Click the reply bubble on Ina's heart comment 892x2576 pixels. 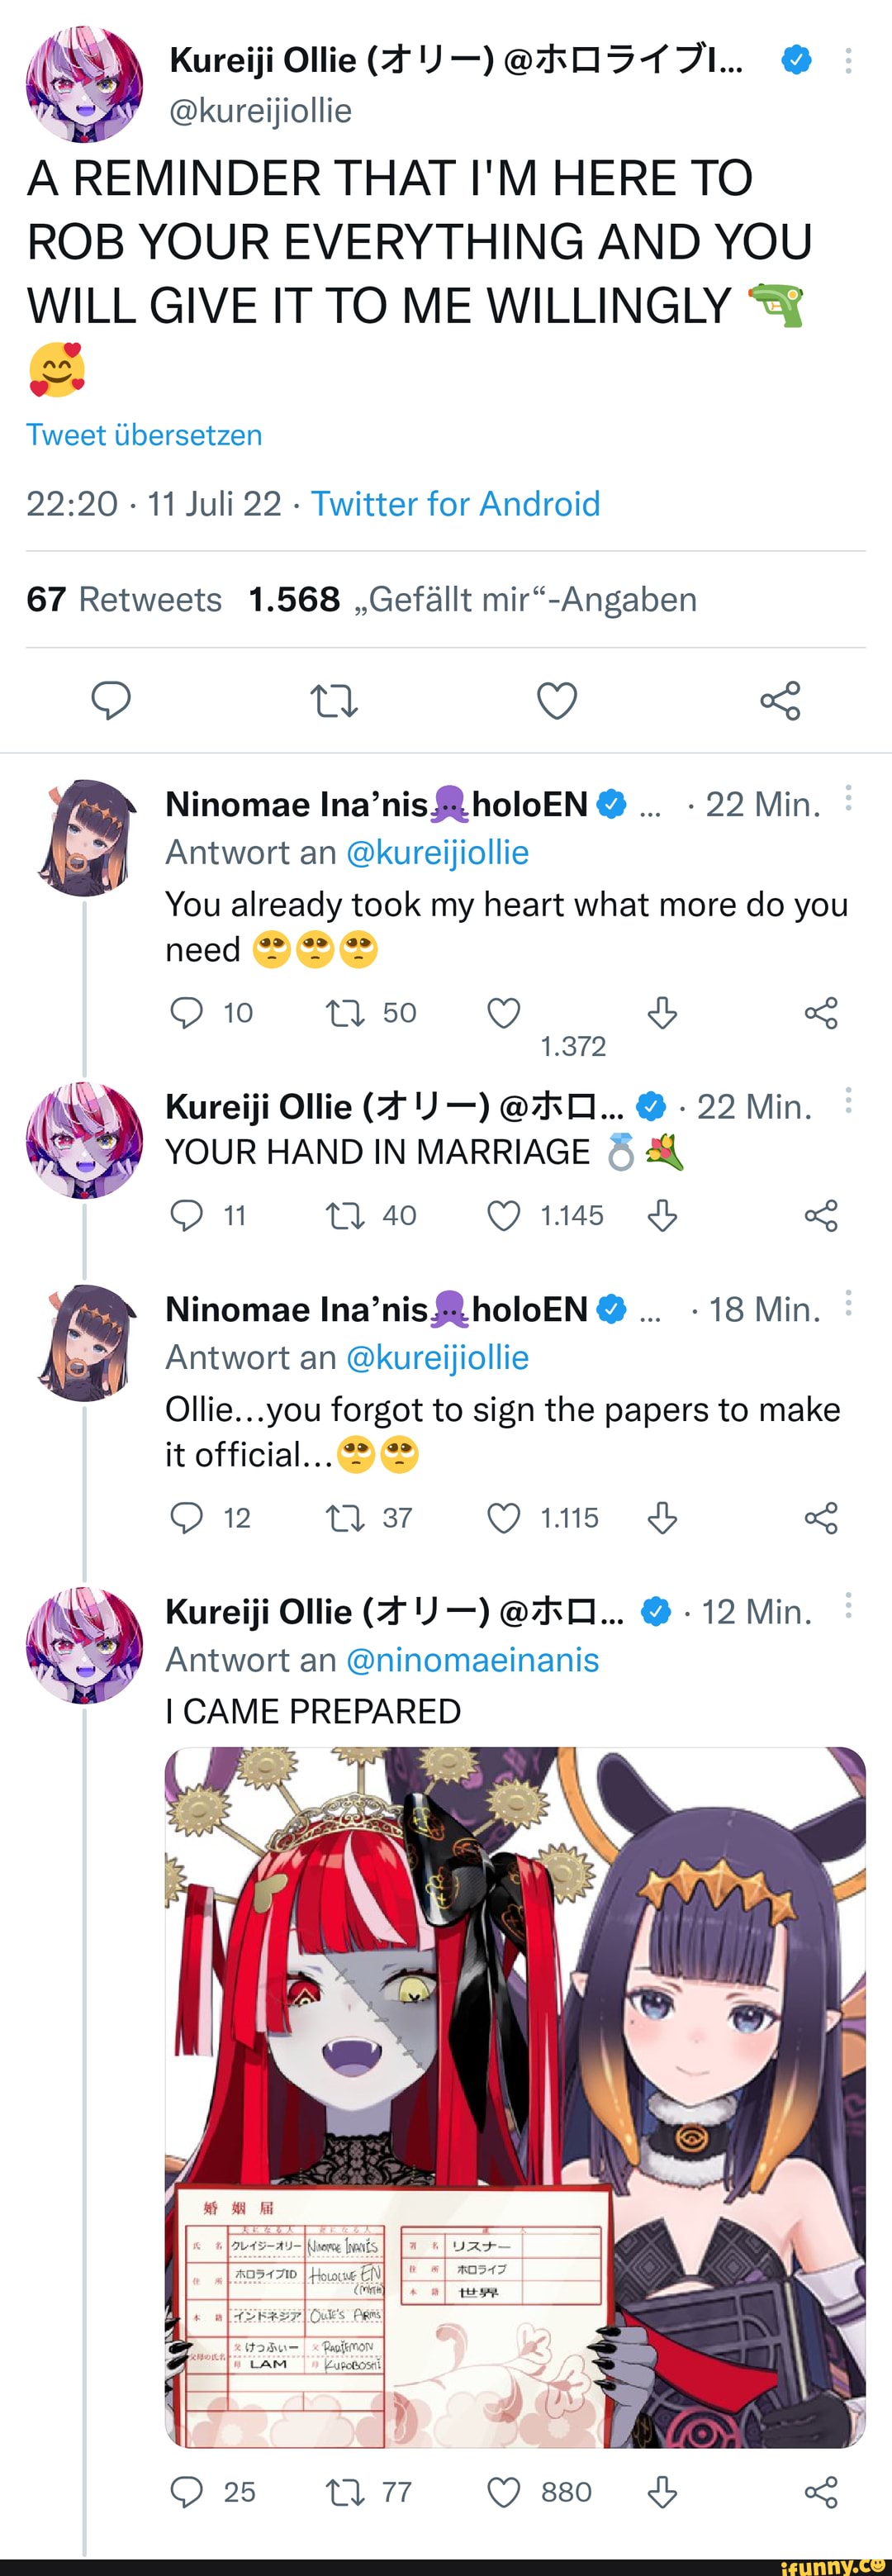(x=186, y=1013)
